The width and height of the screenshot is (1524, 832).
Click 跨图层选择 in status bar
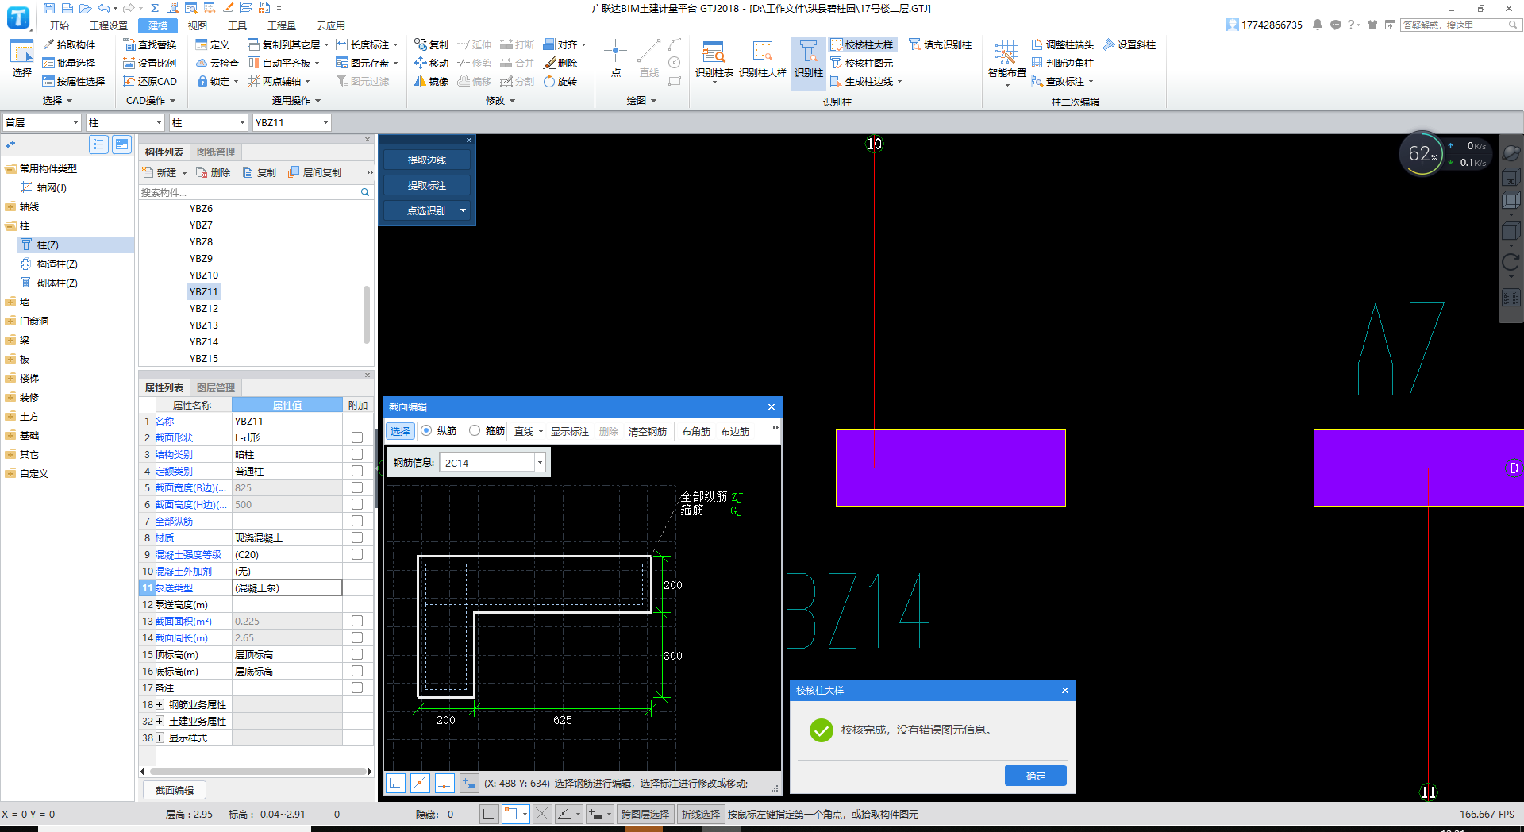coord(645,814)
